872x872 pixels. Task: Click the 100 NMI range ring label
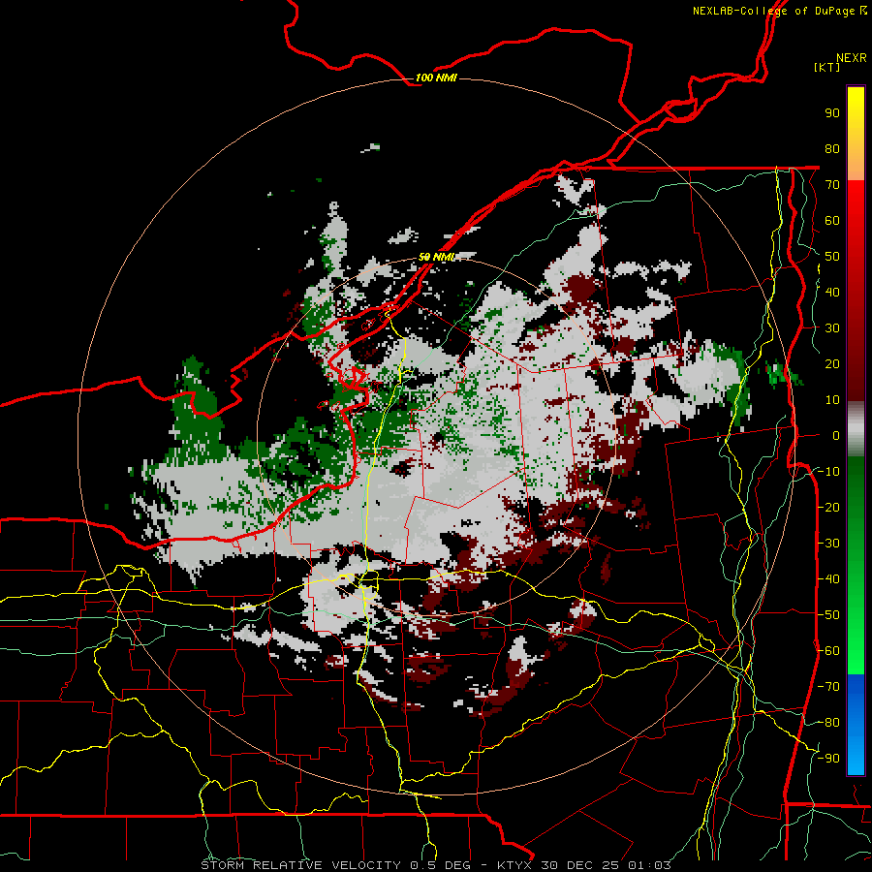[x=436, y=78]
